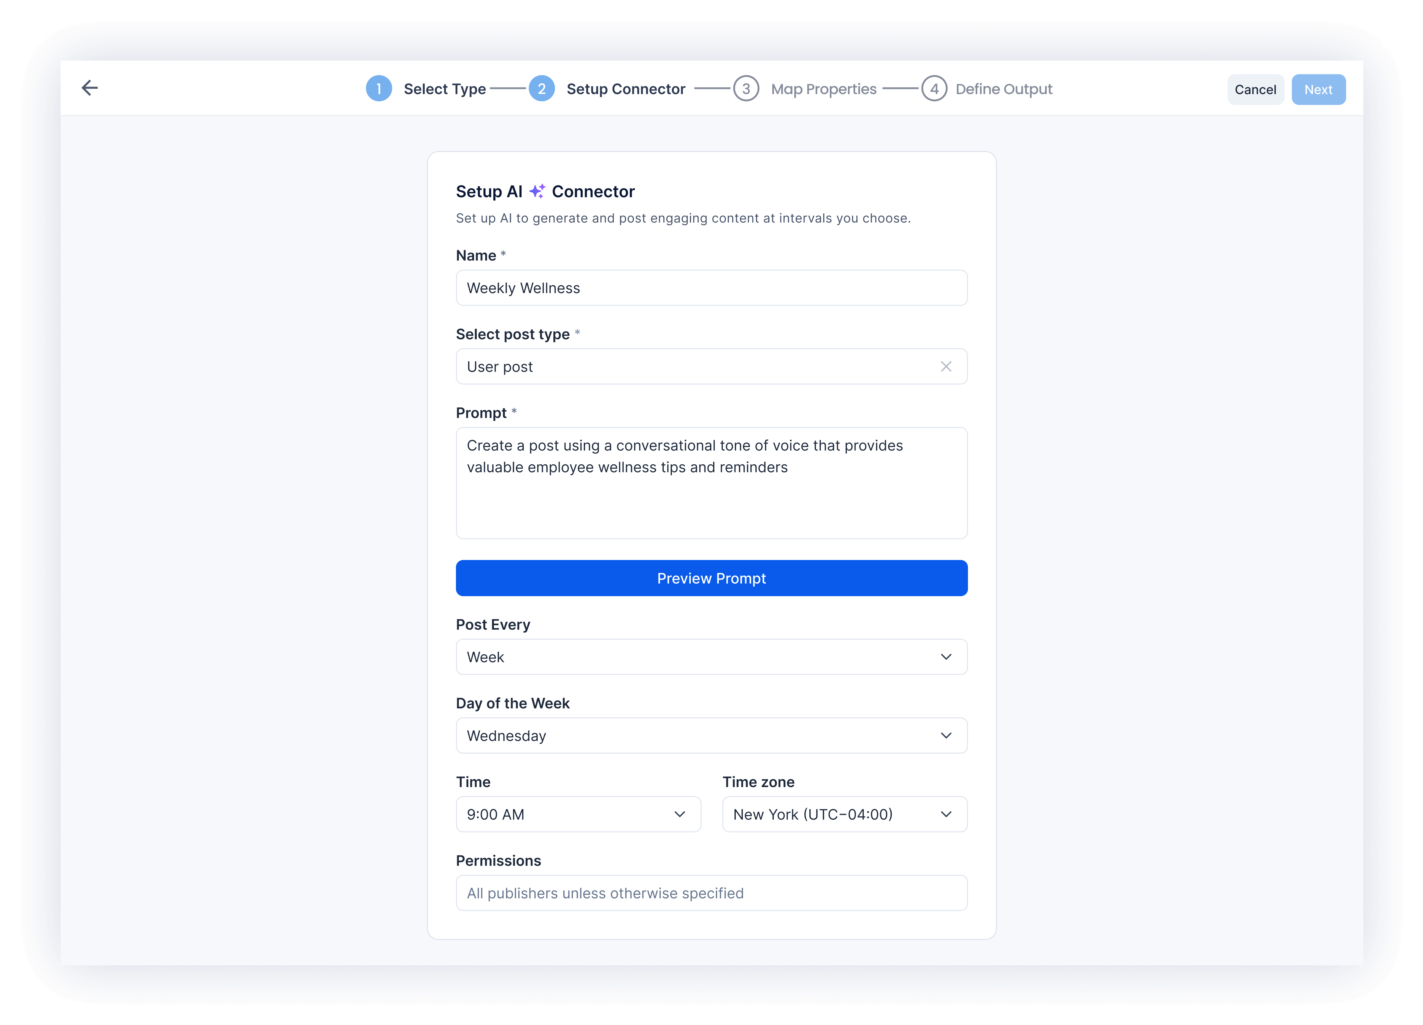The height and width of the screenshot is (1025, 1423).
Task: Click the Post Every label
Action: click(493, 625)
